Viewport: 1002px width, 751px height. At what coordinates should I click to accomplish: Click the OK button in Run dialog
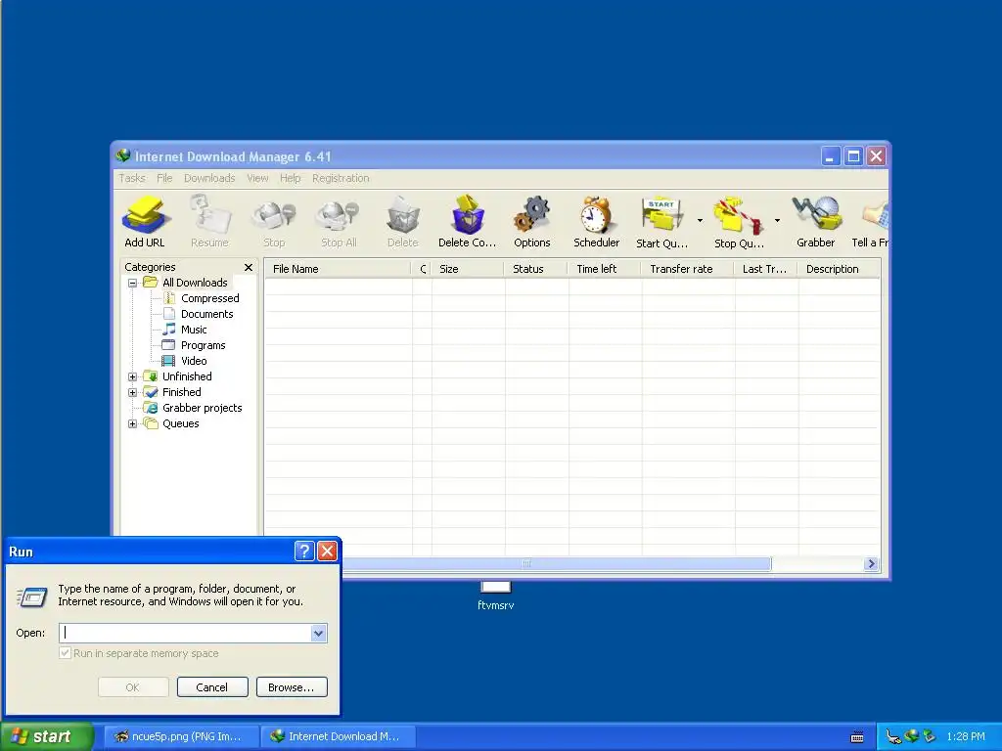[x=133, y=687]
